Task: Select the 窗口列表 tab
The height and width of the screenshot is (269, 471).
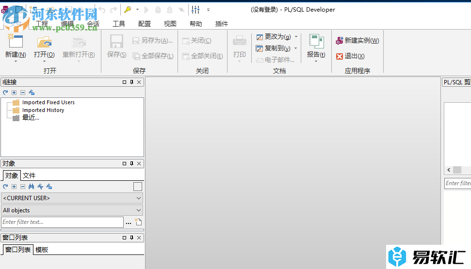Action: 18,250
